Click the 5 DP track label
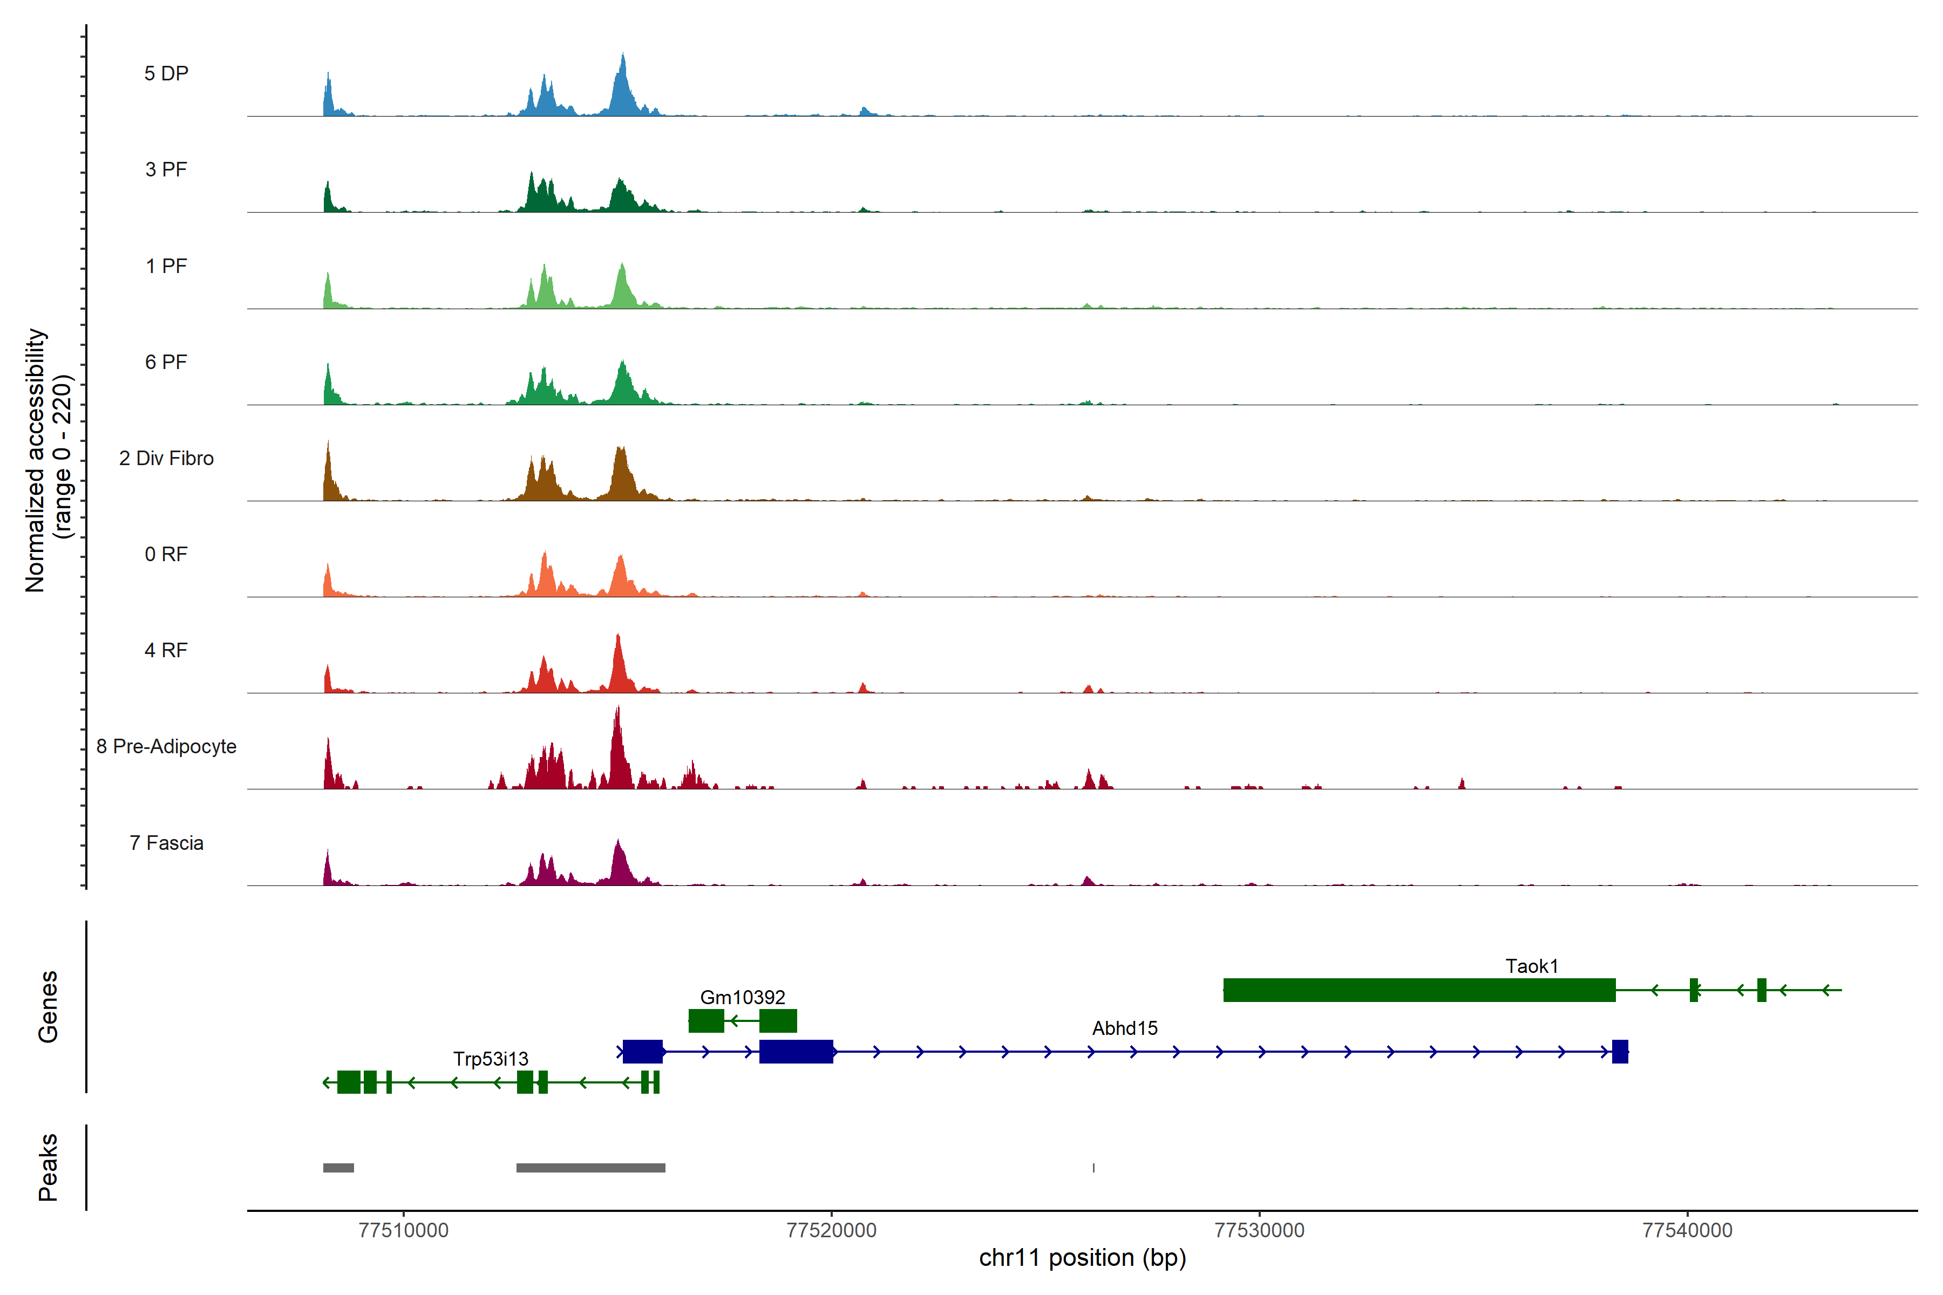1943x1295 pixels. (x=166, y=73)
